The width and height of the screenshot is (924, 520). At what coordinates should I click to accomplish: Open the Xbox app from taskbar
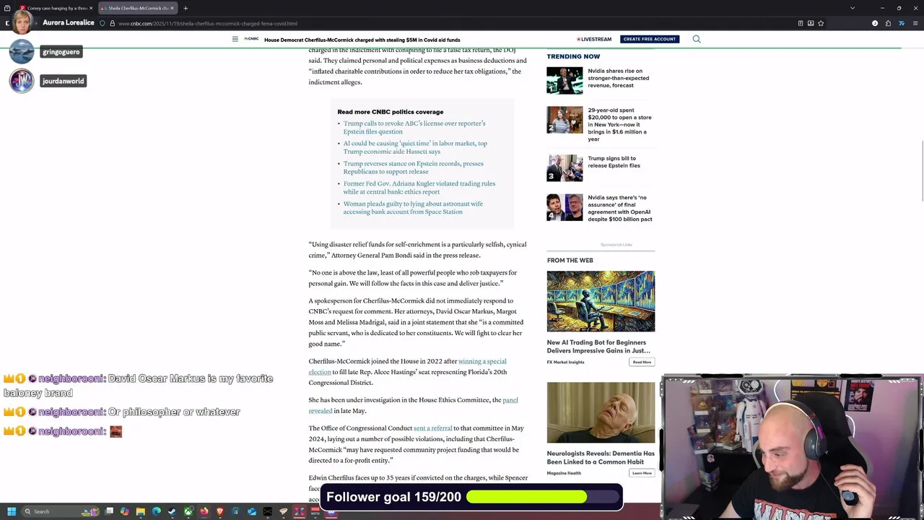pos(188,511)
